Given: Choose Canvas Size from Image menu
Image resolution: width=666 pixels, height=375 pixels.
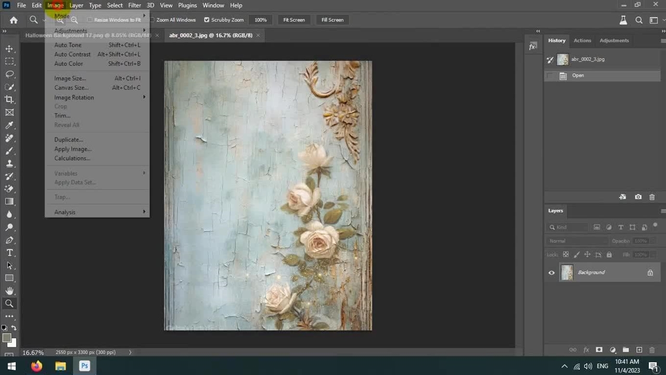Looking at the screenshot, I should 71,87.
